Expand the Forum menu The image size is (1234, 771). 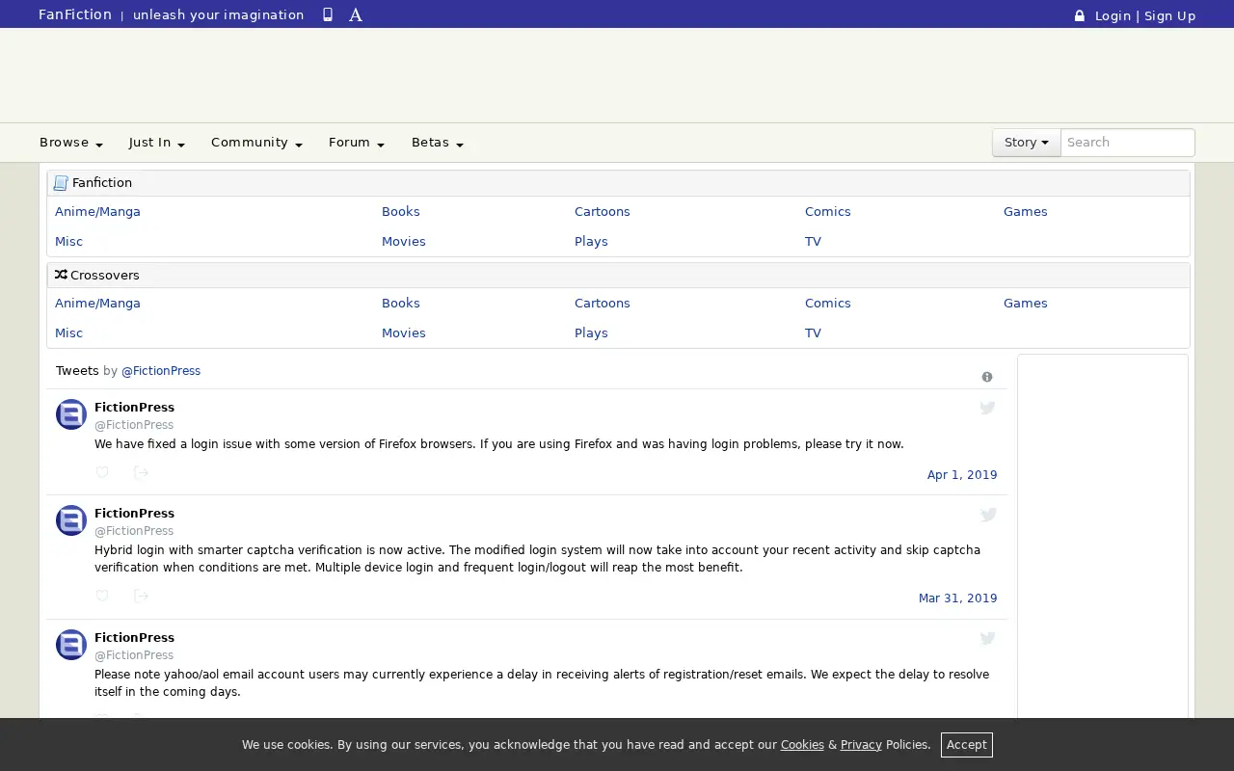point(357,143)
